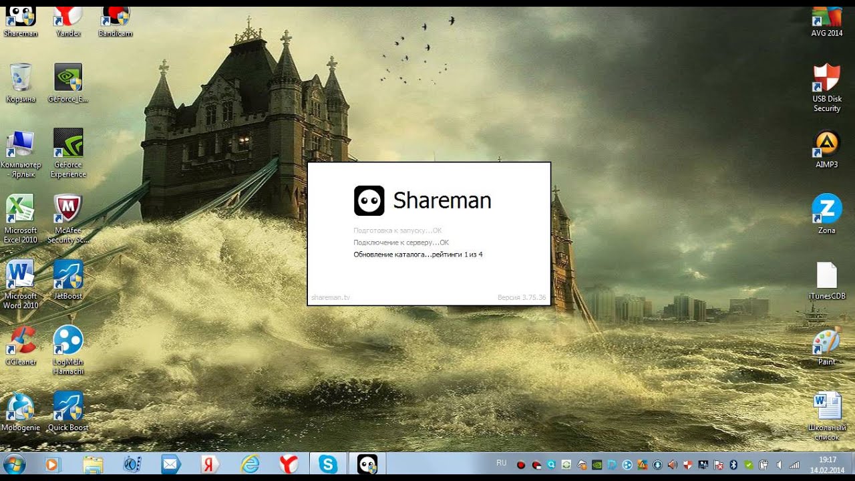Click the 'Обновление каталога...рейтинги 1 из 4' line

(418, 255)
